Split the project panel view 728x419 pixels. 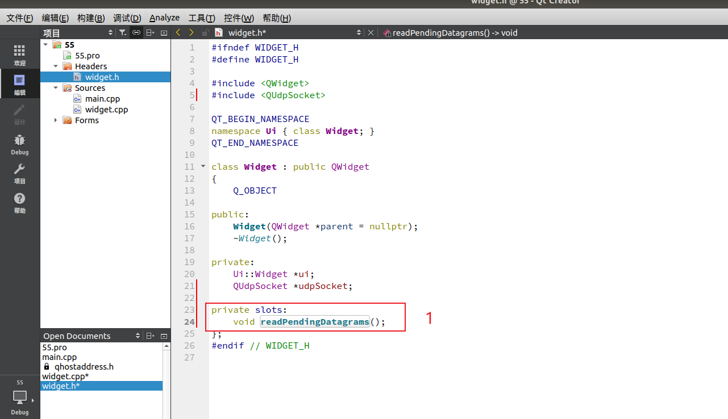150,33
